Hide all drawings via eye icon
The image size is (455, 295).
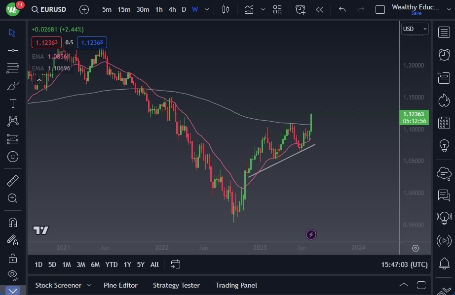point(12,276)
